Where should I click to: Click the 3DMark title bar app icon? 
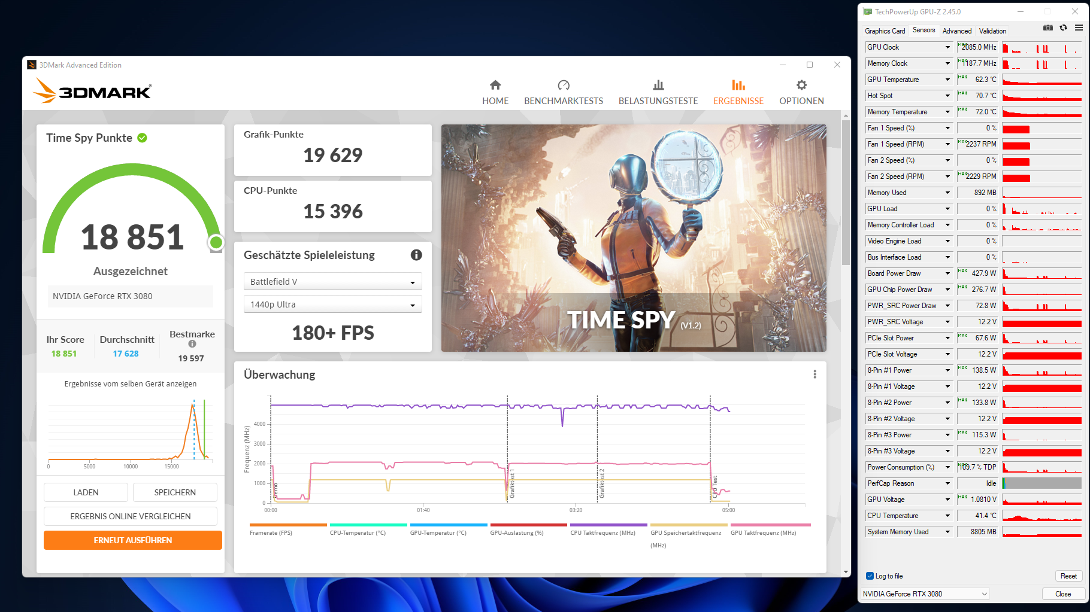32,65
